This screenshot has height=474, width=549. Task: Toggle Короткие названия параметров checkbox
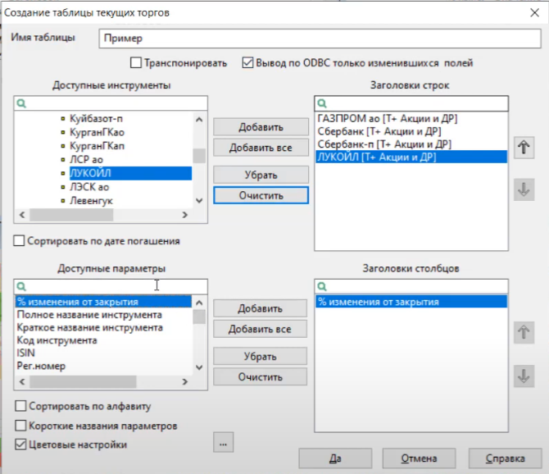coord(21,426)
